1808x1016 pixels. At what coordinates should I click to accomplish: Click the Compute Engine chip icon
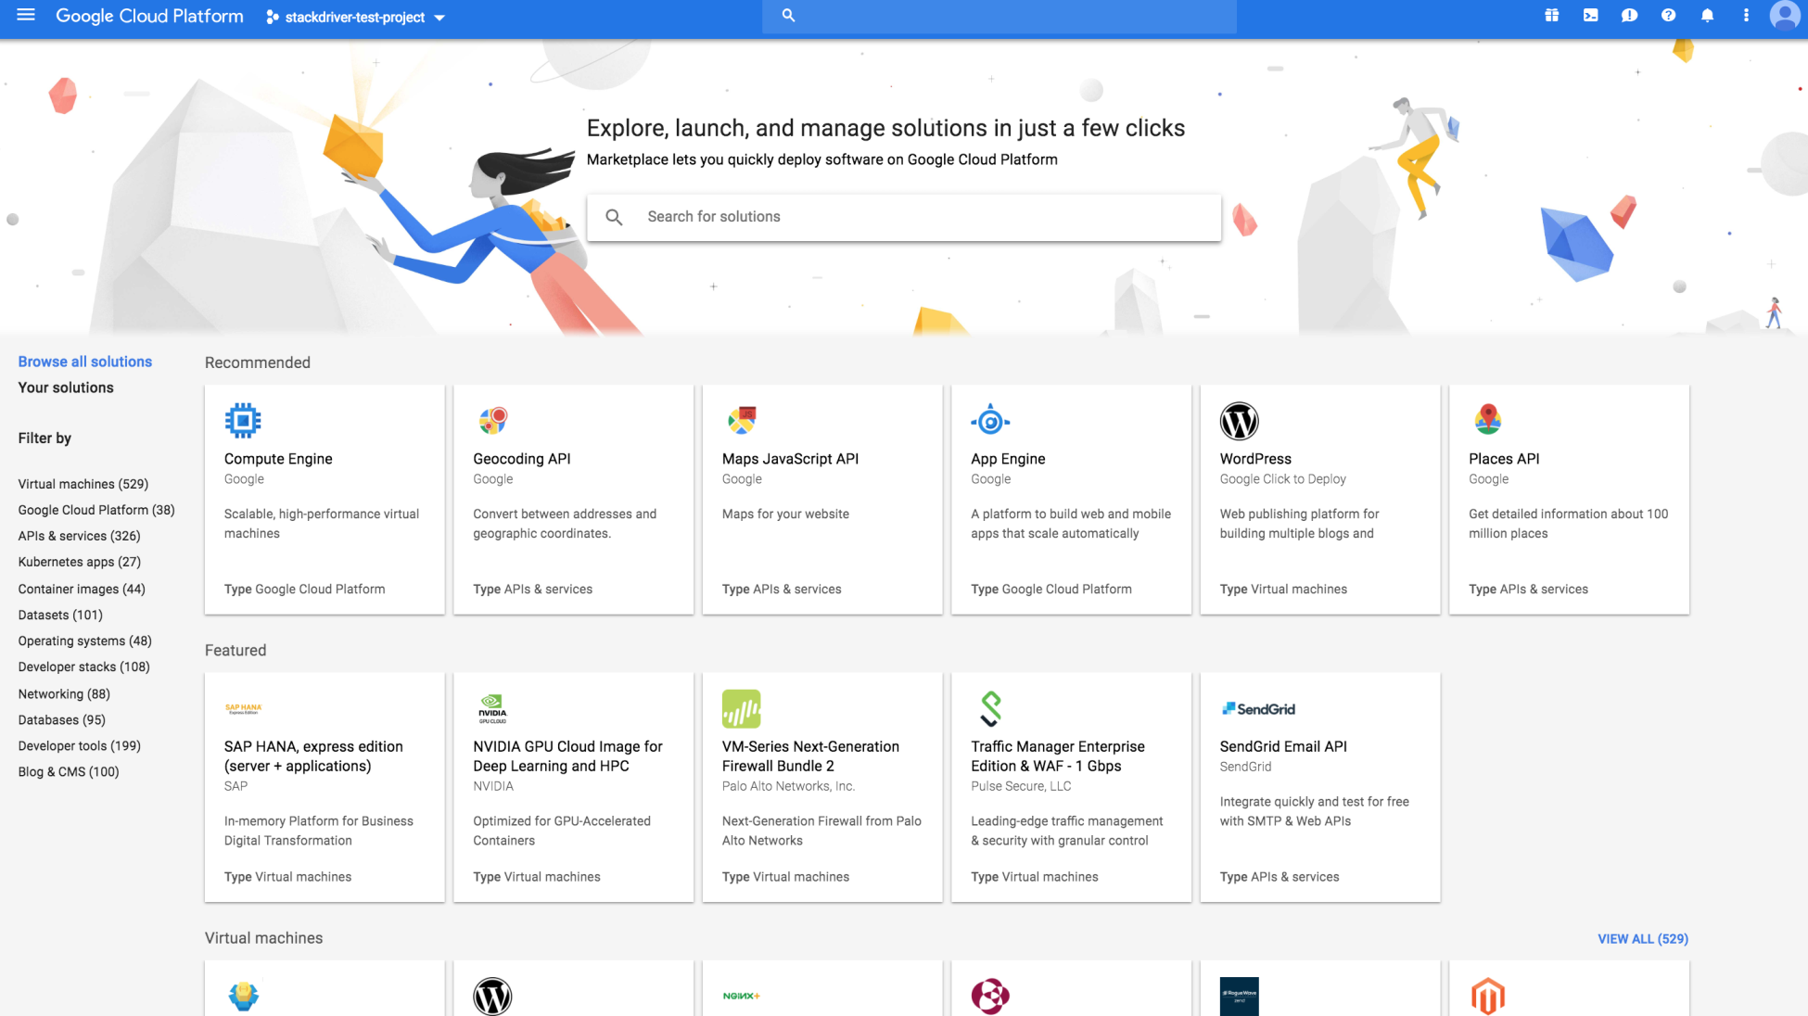tap(243, 421)
